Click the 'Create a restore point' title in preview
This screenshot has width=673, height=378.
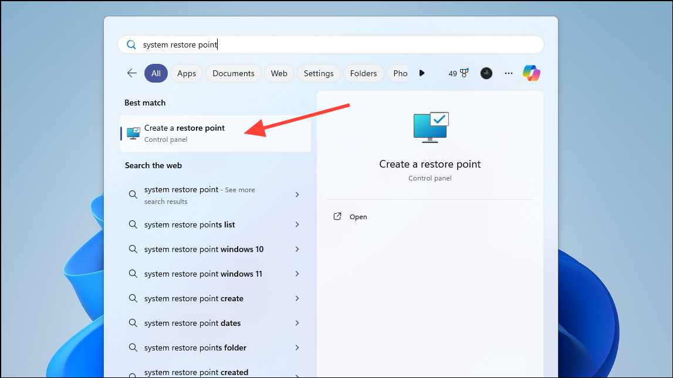click(429, 164)
